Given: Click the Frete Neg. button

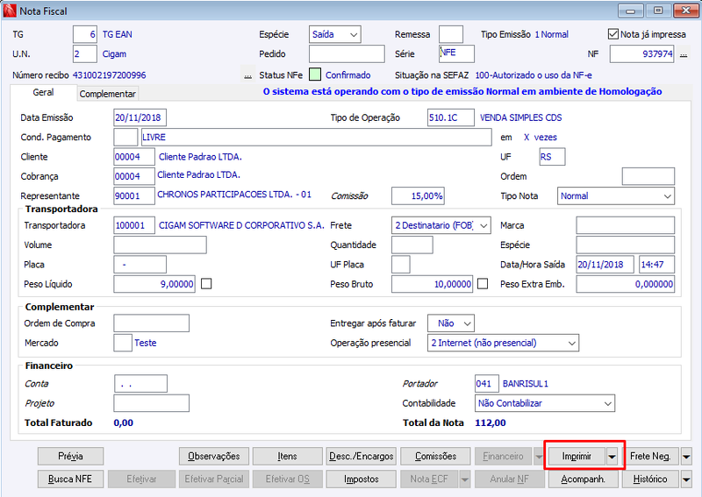Looking at the screenshot, I should click(650, 457).
